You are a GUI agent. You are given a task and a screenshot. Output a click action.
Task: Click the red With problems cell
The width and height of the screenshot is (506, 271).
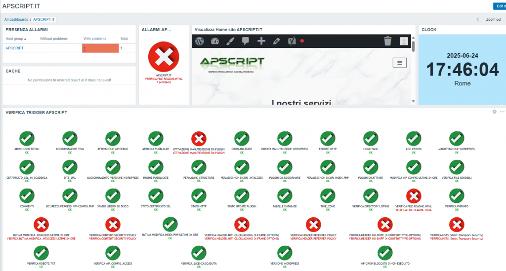(x=100, y=48)
